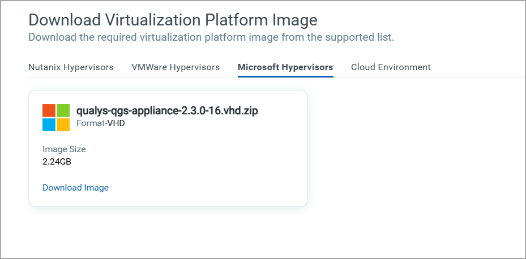This screenshot has height=259, width=526.
Task: Select the qualys-qgs-appliance-2.3.0-16.vhd.zip file name
Action: pos(167,111)
